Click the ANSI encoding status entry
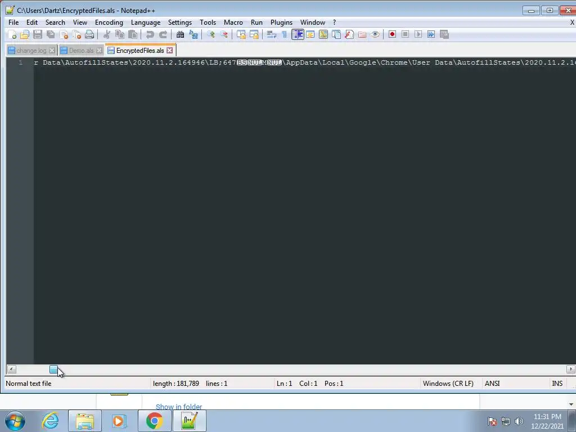Viewport: 576px width, 432px height. [492, 384]
